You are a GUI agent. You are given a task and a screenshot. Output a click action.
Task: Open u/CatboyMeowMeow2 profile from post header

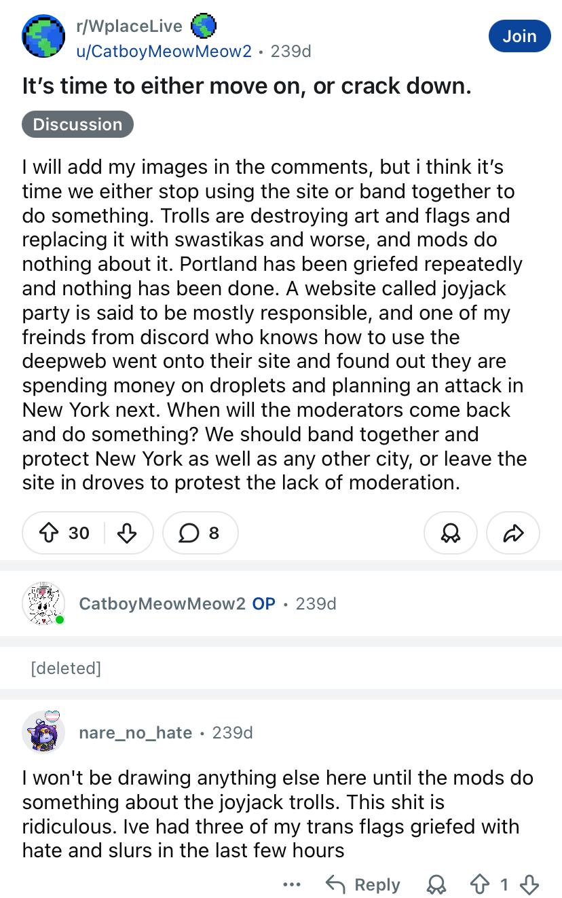(164, 51)
